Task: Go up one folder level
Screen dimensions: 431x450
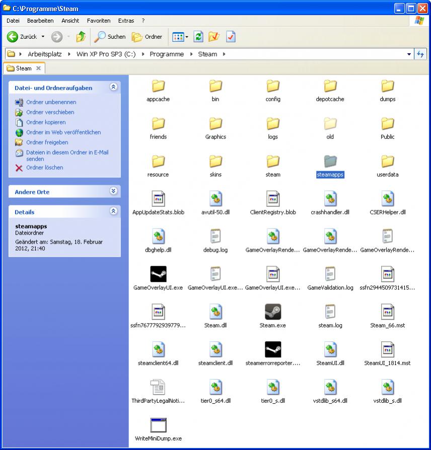Action: pyautogui.click(x=81, y=37)
